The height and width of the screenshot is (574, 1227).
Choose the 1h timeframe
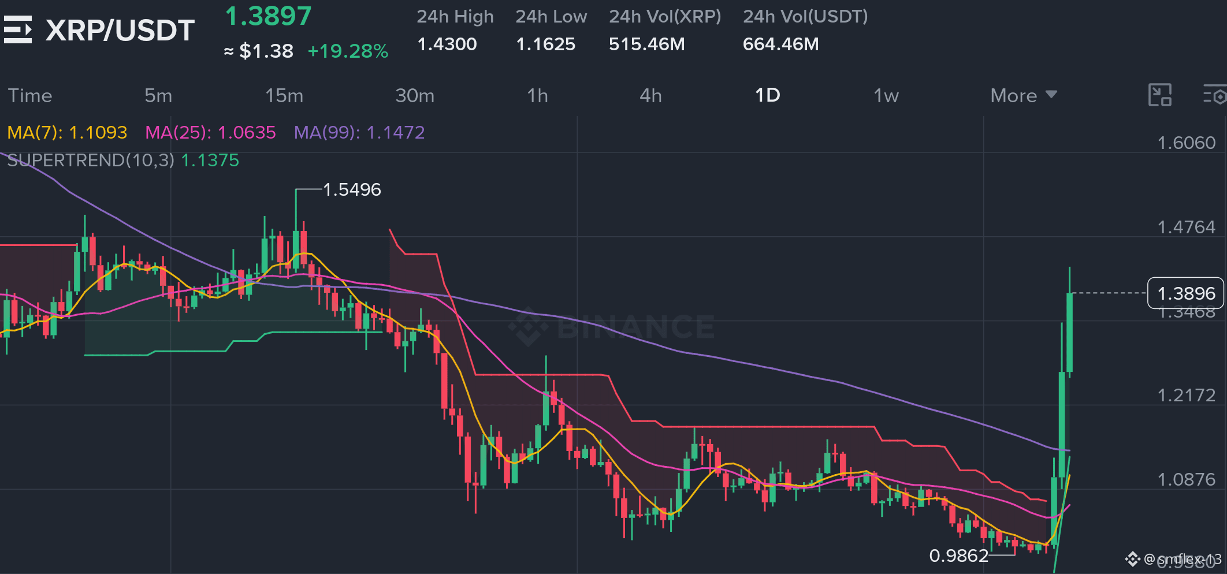click(x=537, y=95)
